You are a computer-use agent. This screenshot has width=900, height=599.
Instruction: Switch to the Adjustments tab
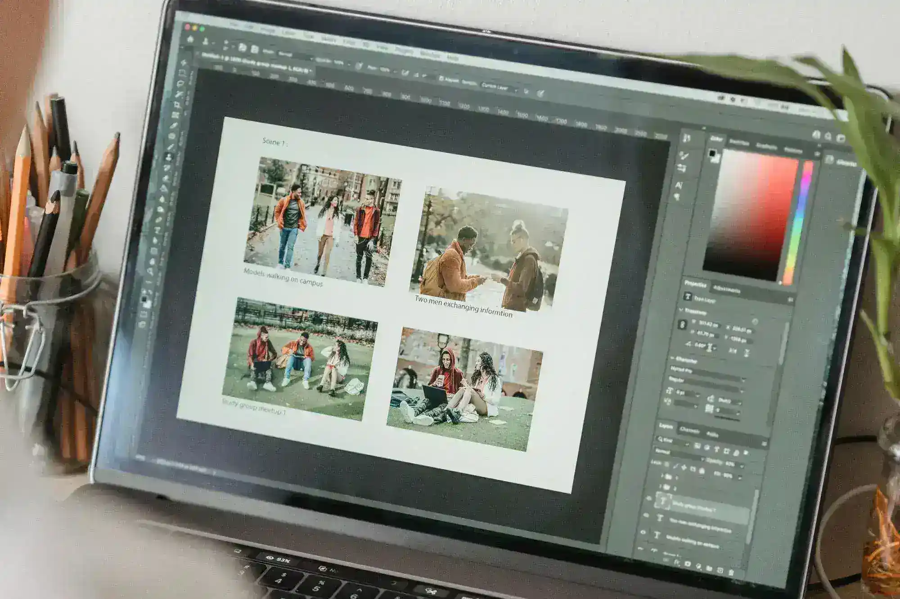click(726, 290)
